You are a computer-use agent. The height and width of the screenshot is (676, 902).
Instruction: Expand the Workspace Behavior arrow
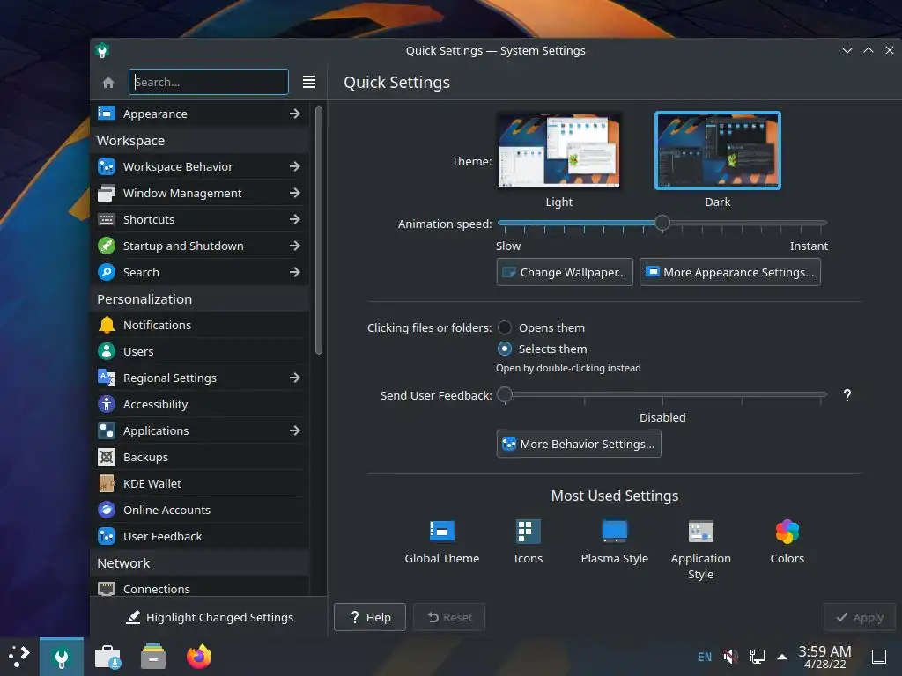[x=294, y=166]
